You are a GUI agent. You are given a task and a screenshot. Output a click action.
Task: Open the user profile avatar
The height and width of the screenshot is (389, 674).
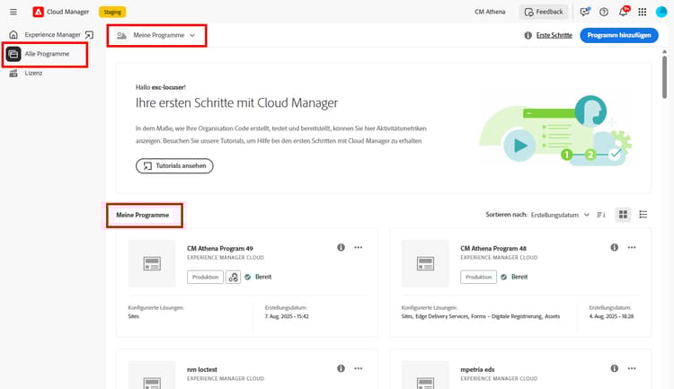point(661,12)
